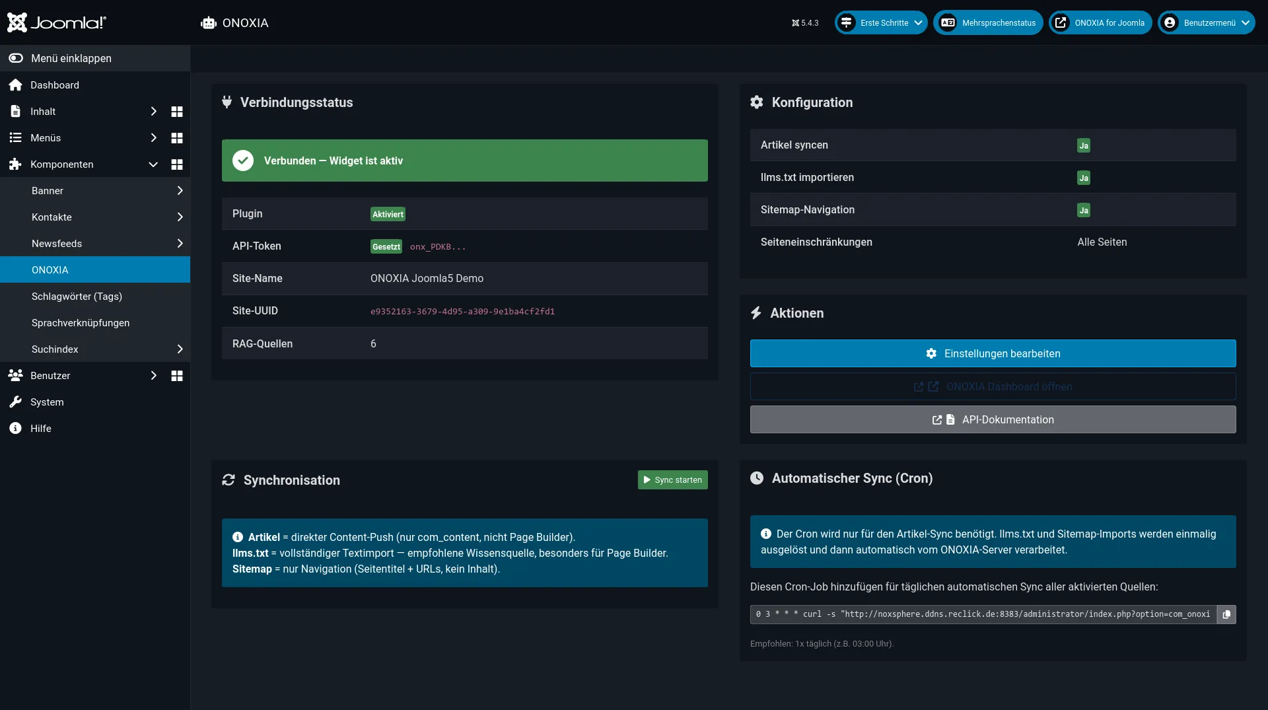Viewport: 1268px width, 710px height.
Task: Click the Komponenten puzzle piece icon
Action: (15, 164)
